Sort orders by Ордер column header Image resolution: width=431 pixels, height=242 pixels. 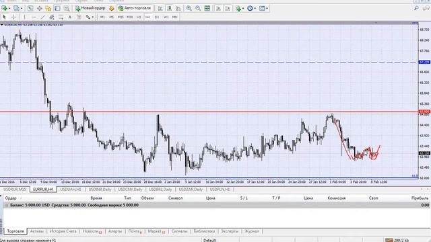pos(11,198)
